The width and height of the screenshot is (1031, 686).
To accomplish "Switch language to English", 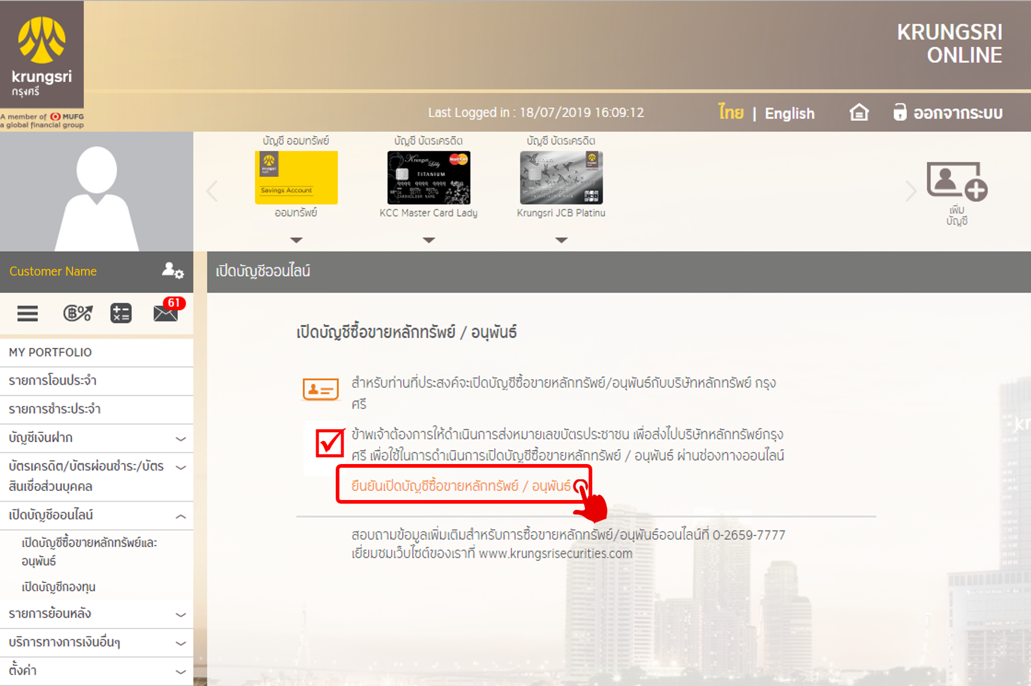I will click(x=790, y=113).
